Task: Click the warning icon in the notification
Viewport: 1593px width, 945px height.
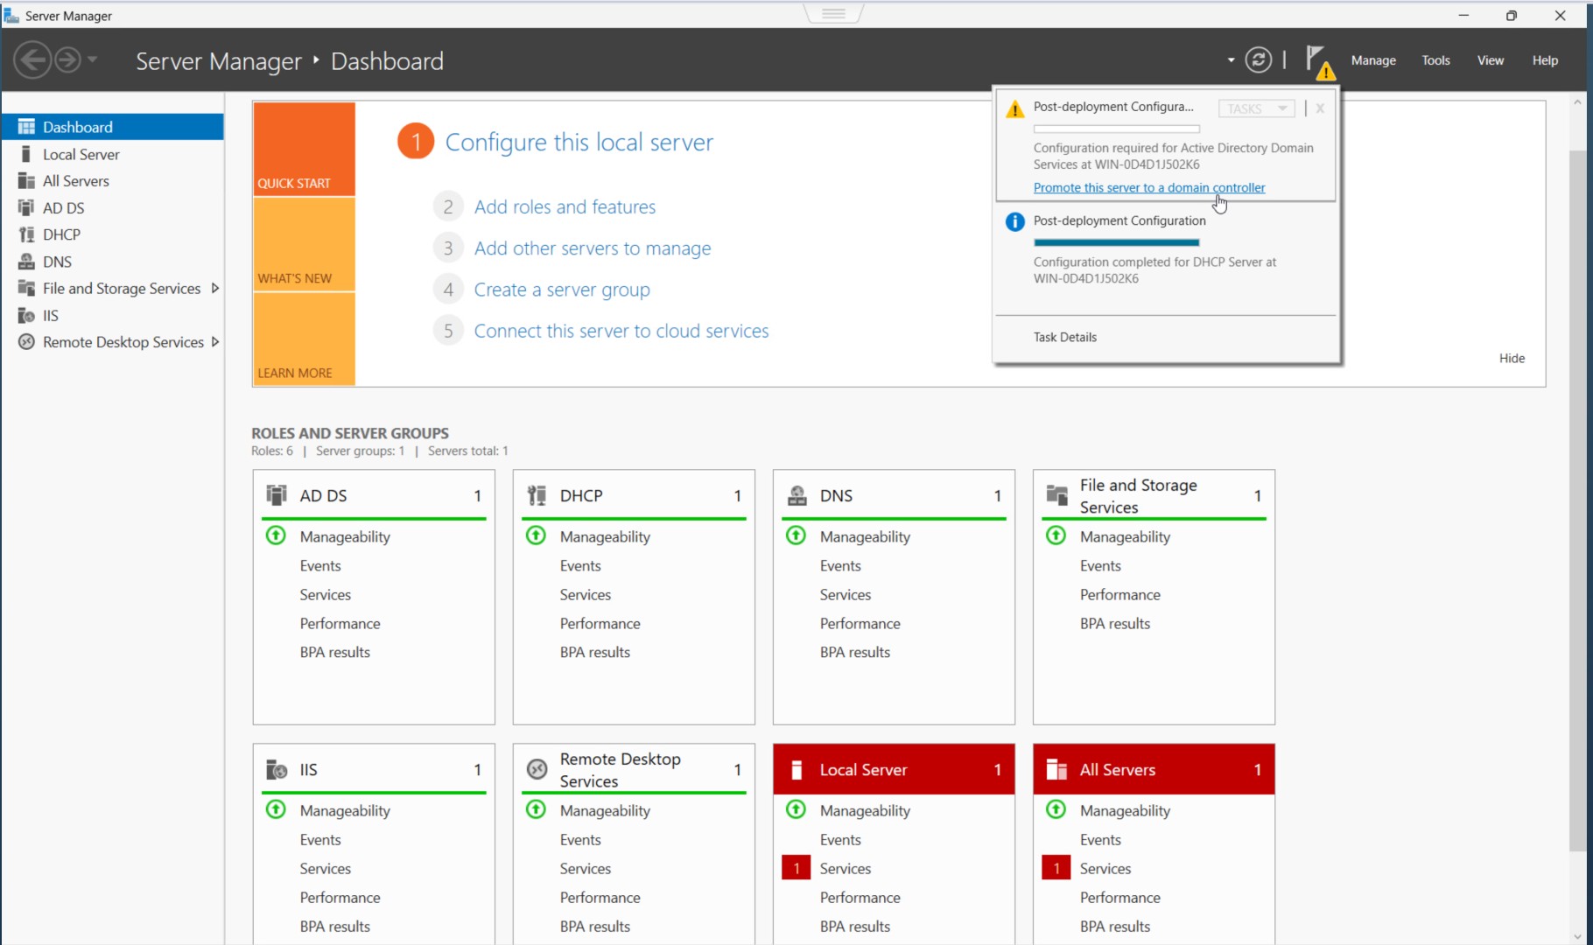Action: pos(1014,109)
